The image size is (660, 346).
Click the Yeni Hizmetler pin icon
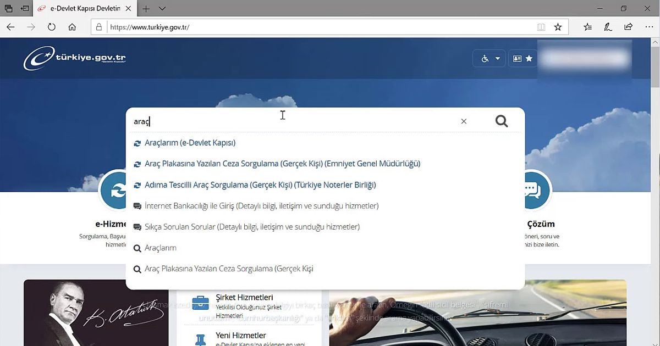[x=201, y=337]
